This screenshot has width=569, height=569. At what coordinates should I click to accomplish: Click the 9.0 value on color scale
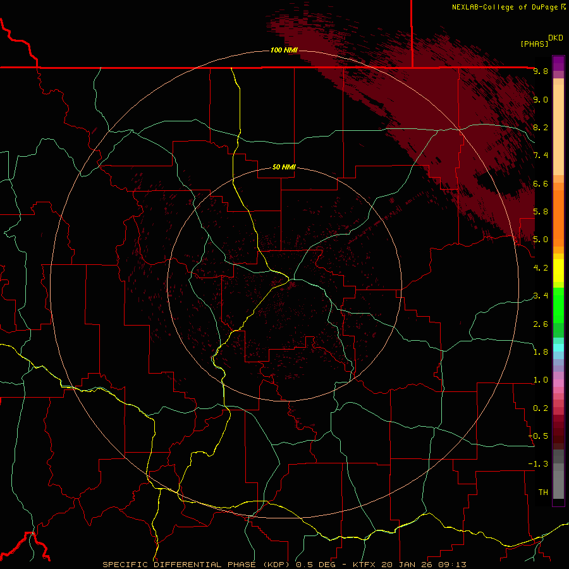(x=541, y=99)
